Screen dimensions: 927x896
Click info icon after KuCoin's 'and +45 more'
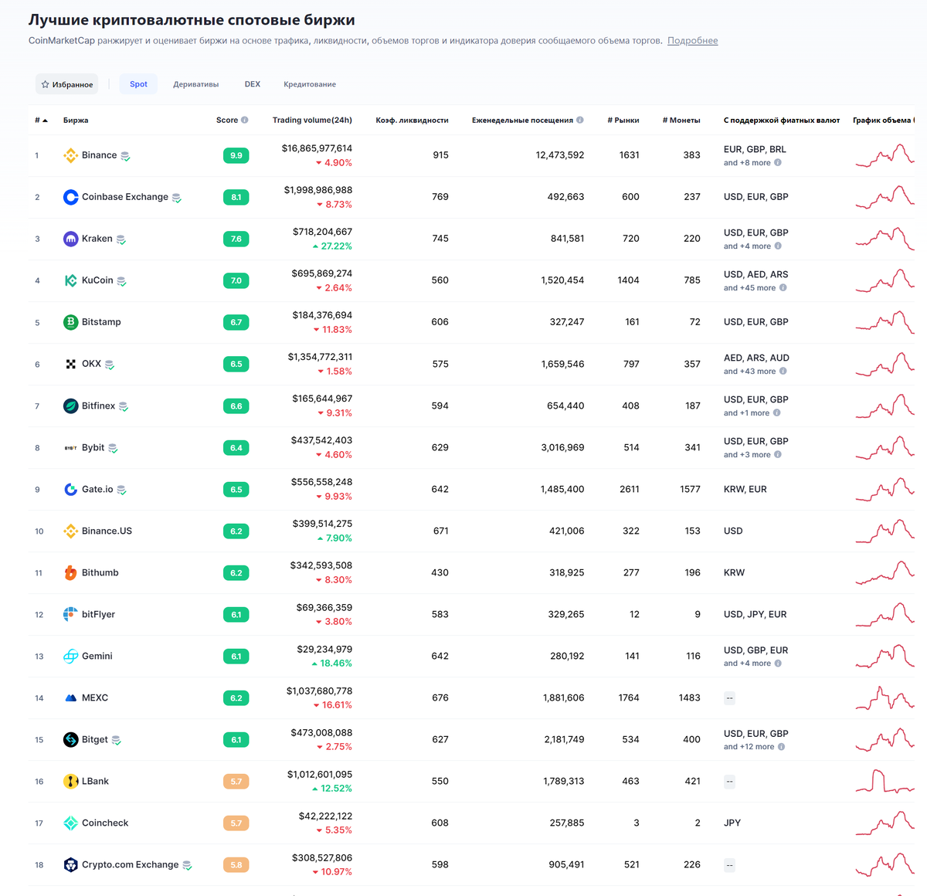pyautogui.click(x=783, y=287)
